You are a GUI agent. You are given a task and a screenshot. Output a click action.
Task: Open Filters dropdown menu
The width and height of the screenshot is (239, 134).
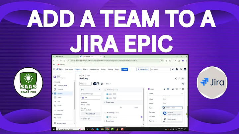click(x=86, y=69)
